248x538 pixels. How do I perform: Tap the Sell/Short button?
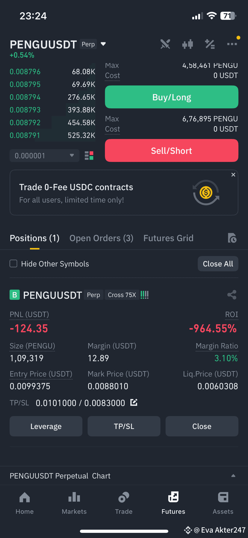point(172,150)
